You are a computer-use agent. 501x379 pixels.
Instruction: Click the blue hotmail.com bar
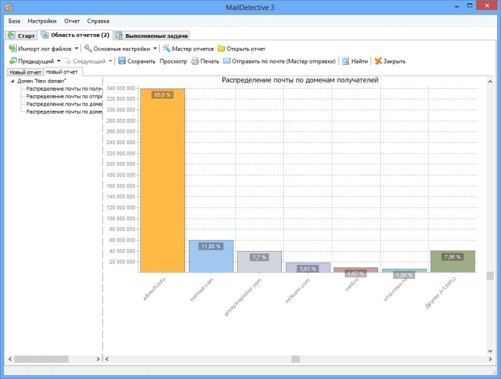click(211, 256)
